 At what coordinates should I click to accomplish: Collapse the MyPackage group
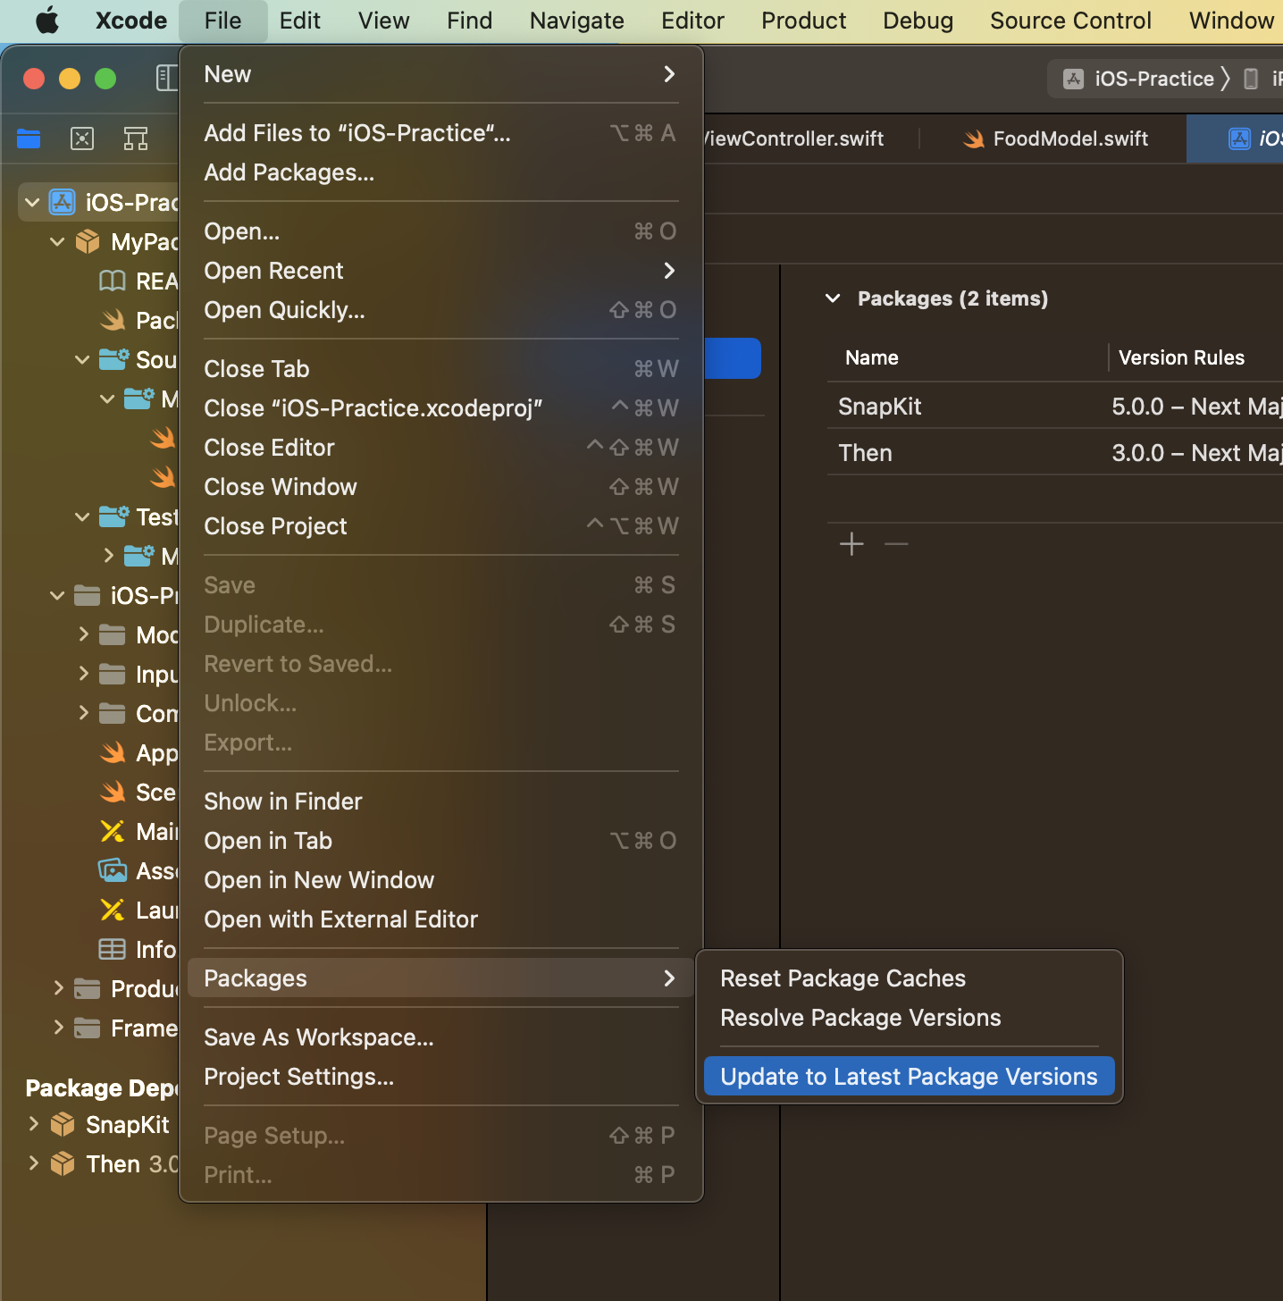(57, 241)
